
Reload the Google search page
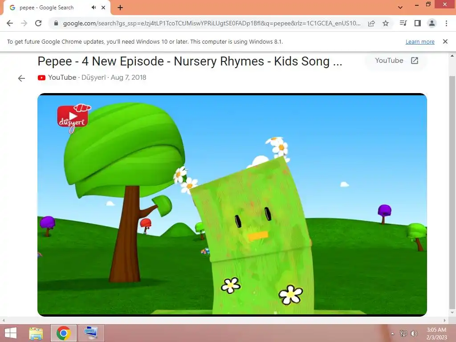click(38, 23)
